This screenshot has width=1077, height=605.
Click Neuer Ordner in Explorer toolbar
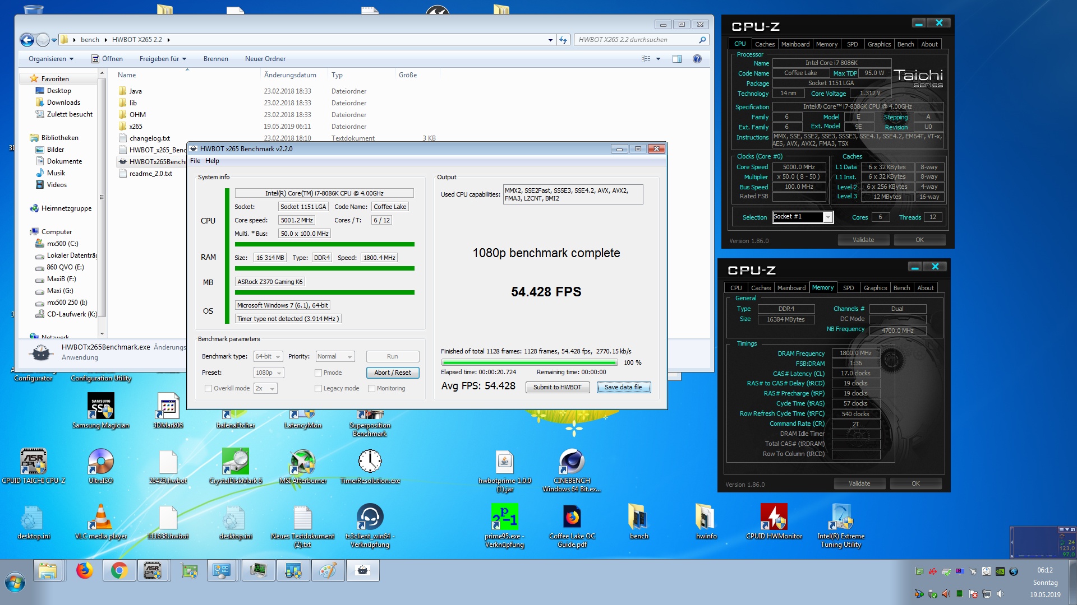coord(265,59)
